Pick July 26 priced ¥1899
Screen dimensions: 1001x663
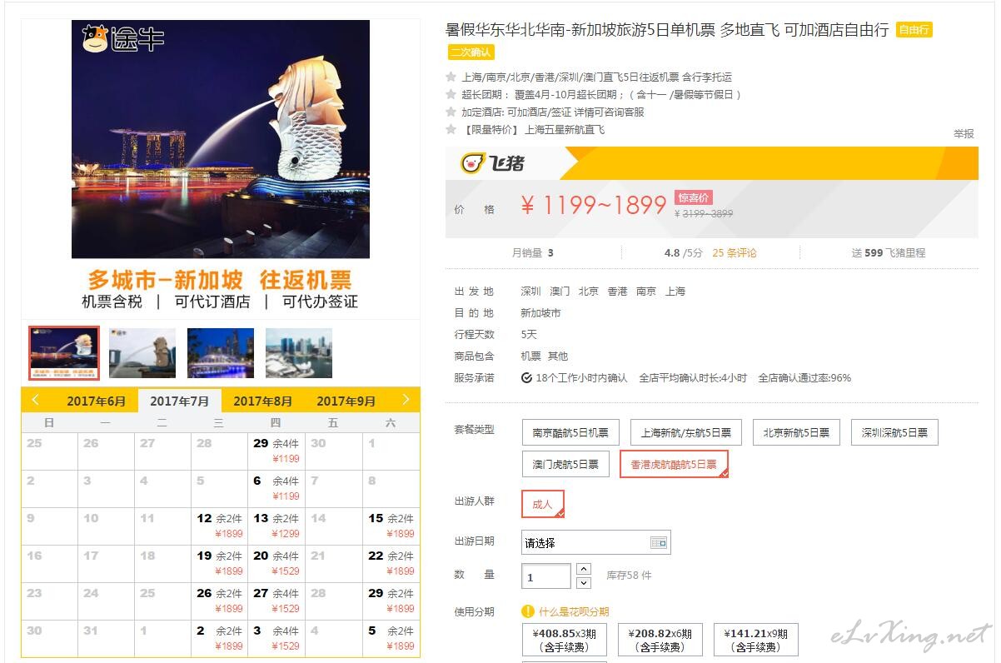point(220,601)
